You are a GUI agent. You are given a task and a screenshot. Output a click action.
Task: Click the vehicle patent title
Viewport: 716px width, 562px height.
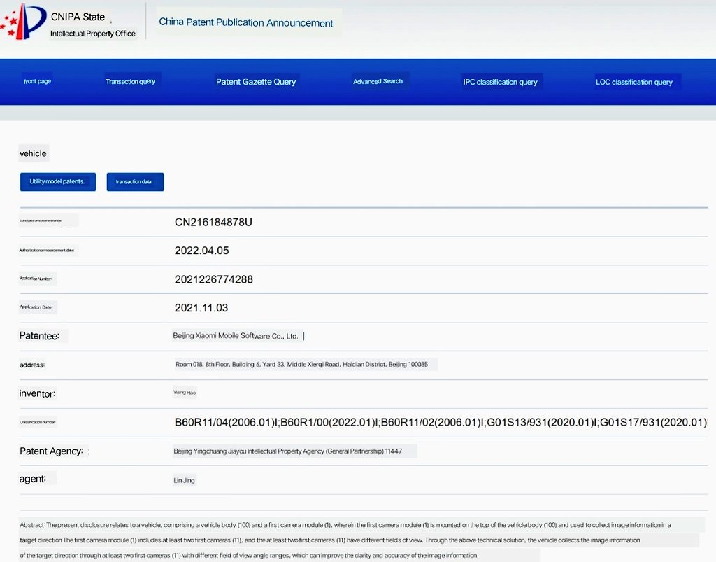[33, 153]
